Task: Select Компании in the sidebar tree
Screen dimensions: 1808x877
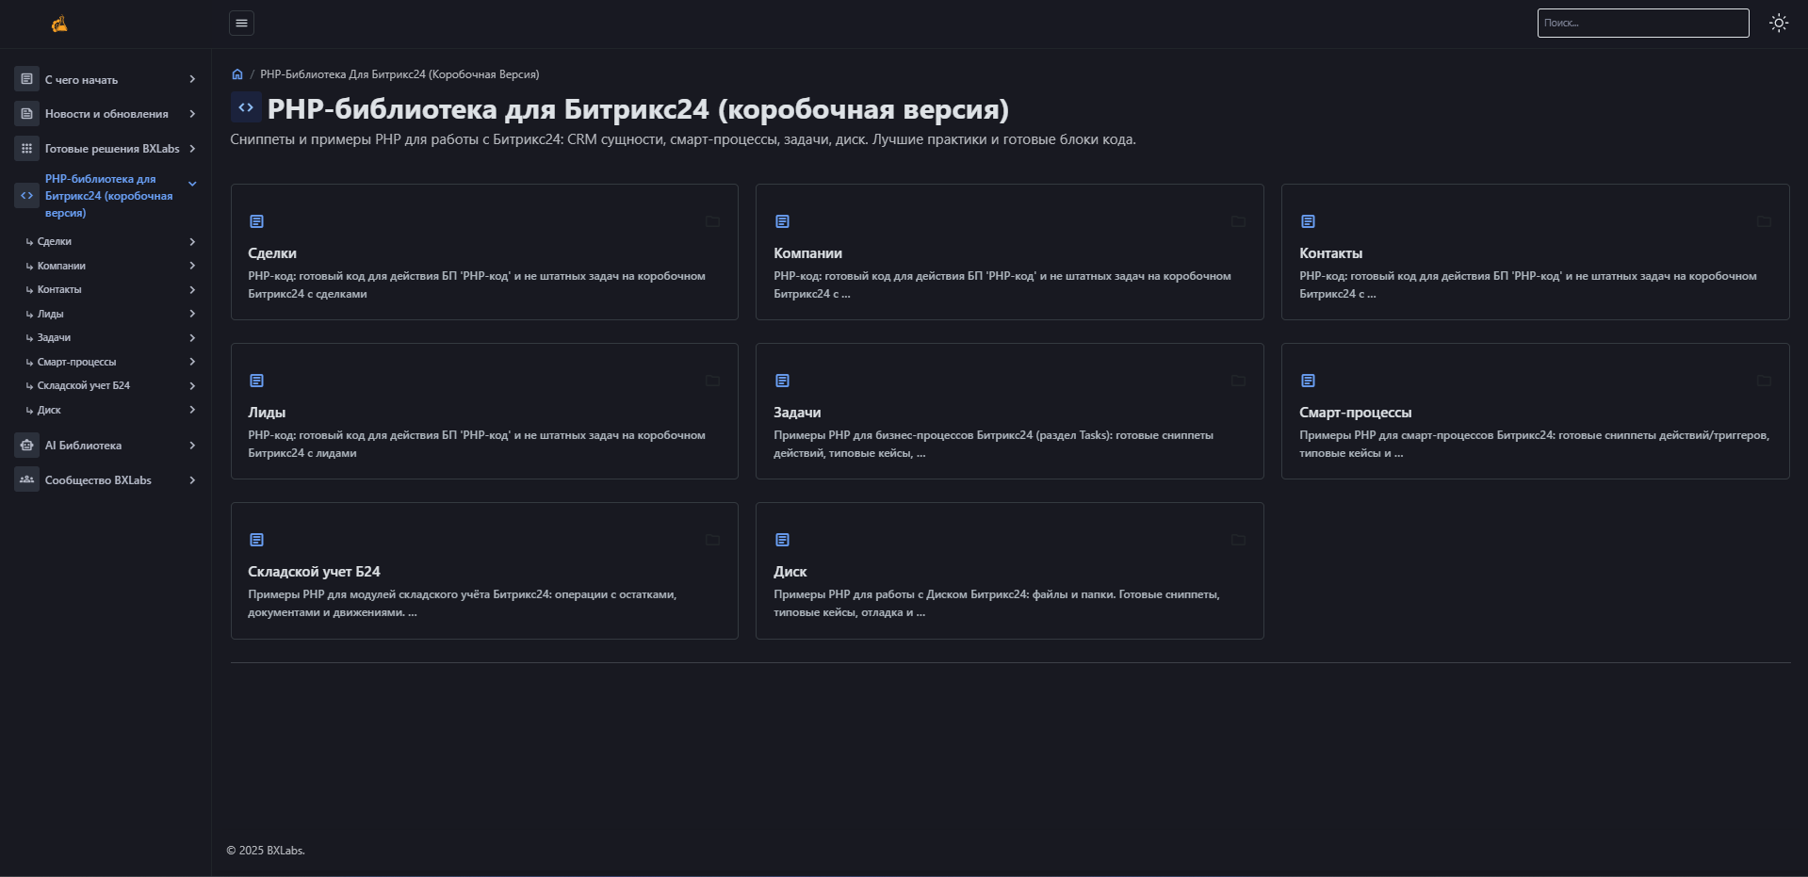Action: (x=61, y=267)
